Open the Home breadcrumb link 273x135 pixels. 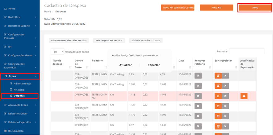pyautogui.click(x=48, y=12)
